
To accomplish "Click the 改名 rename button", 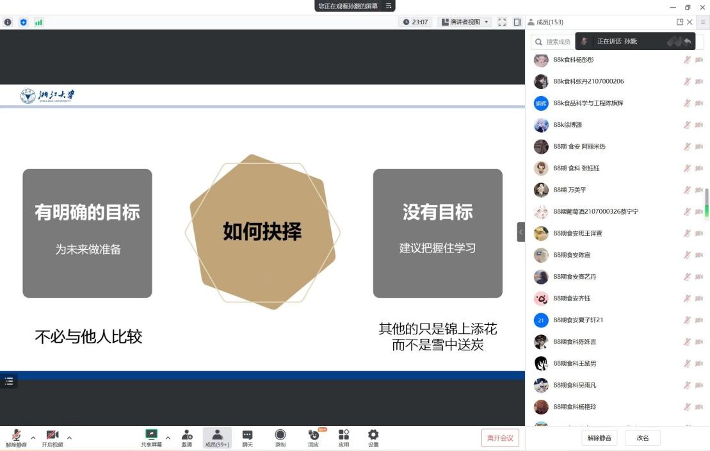I will [642, 438].
